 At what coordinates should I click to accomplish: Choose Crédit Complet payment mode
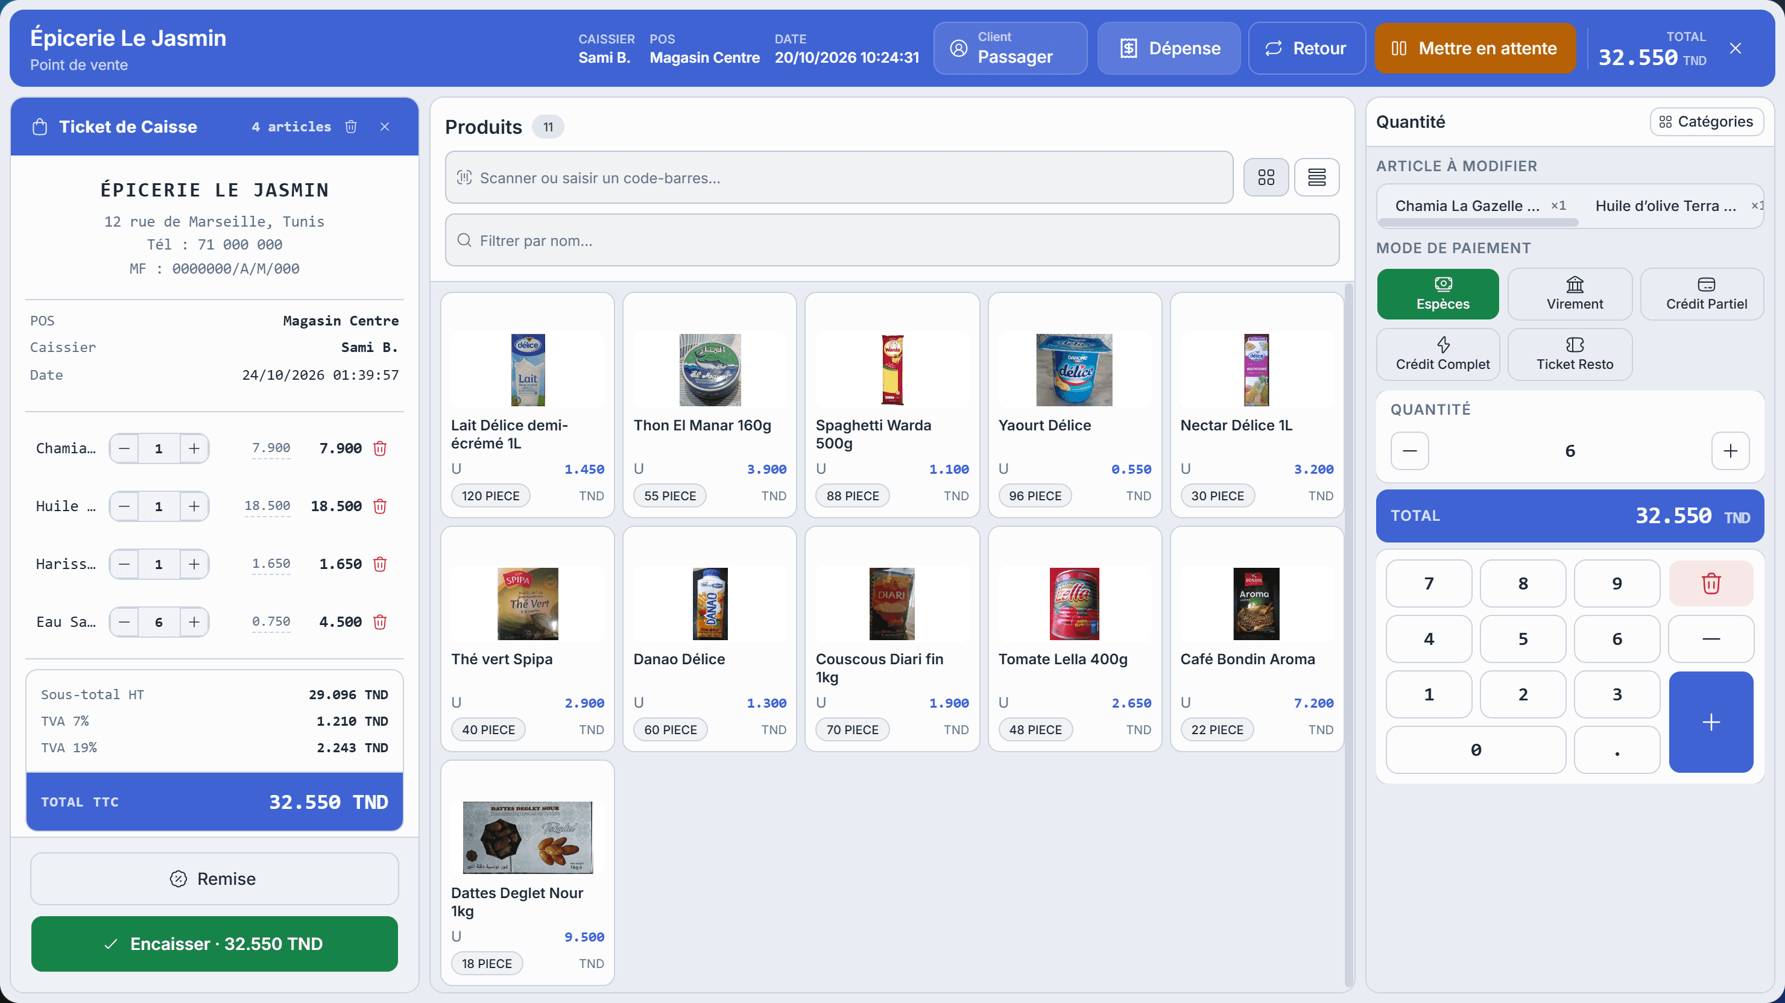1438,354
